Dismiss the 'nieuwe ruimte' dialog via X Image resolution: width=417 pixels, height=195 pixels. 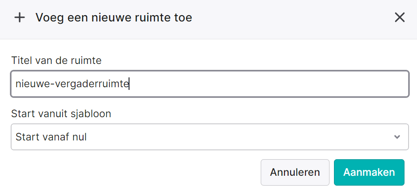(x=400, y=17)
